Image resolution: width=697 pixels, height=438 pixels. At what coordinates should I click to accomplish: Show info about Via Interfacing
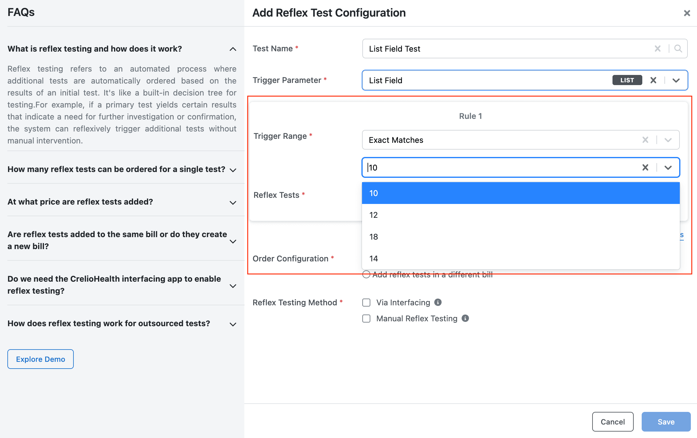tap(438, 302)
